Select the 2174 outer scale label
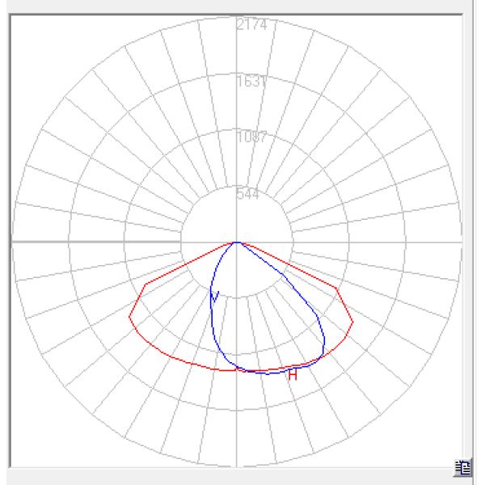 pyautogui.click(x=251, y=25)
